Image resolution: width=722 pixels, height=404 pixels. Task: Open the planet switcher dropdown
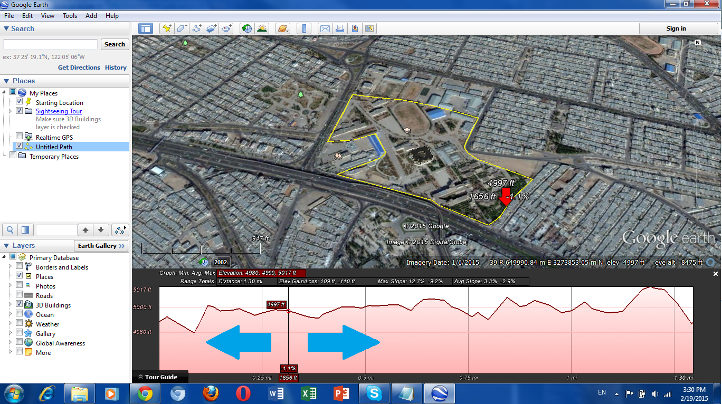[283, 28]
